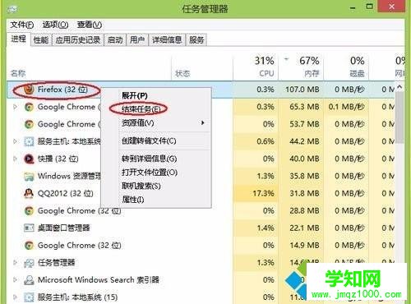Select the 桌面窗口管理器 process name
Viewport: 411px width, 304px height.
64,228
